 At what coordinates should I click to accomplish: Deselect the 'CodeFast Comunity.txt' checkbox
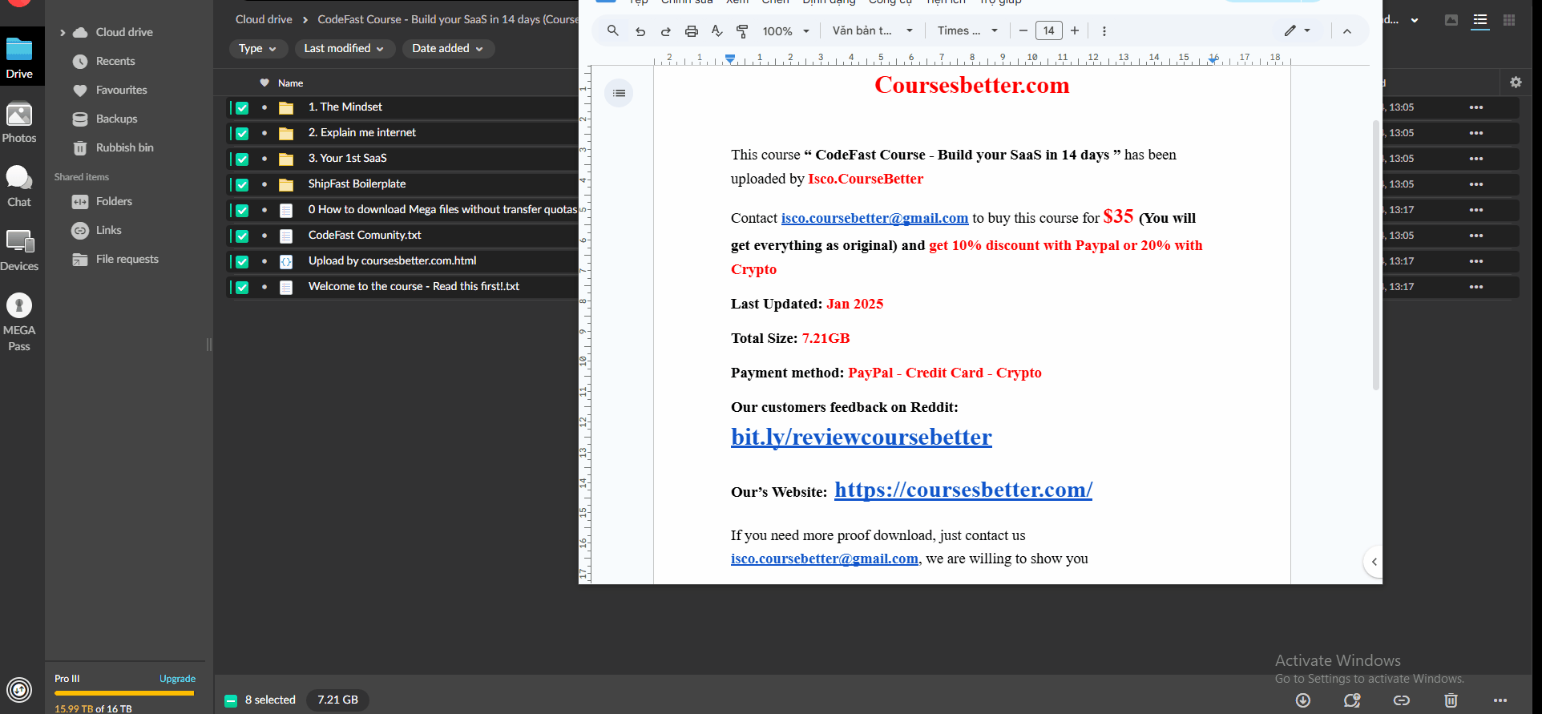[242, 236]
